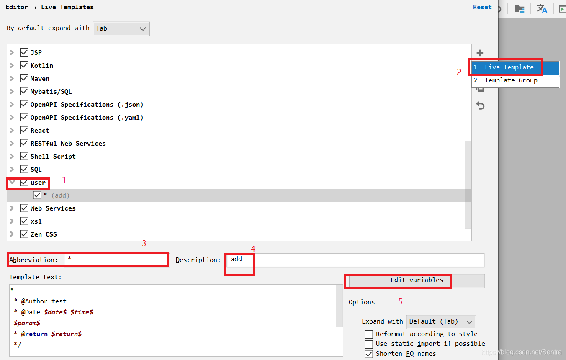Viewport: 566px width, 360px height.
Task: Select the Zen CSS group row
Action: coord(239,234)
